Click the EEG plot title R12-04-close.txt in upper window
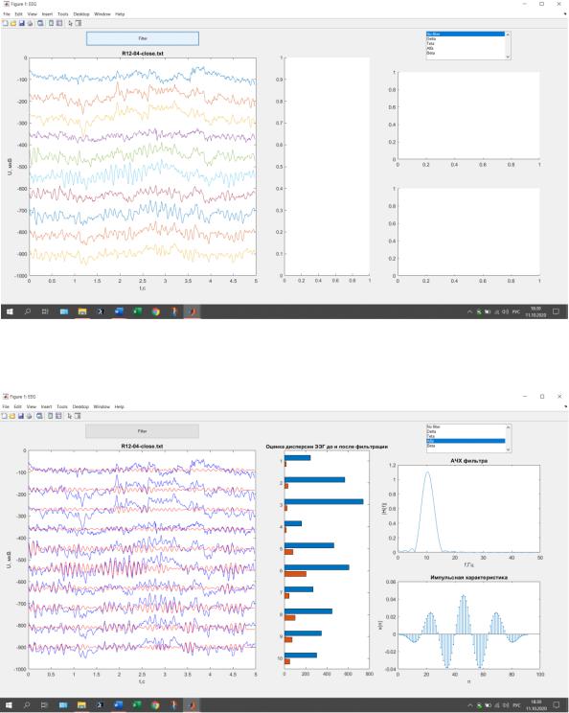The image size is (569, 713). coord(143,54)
